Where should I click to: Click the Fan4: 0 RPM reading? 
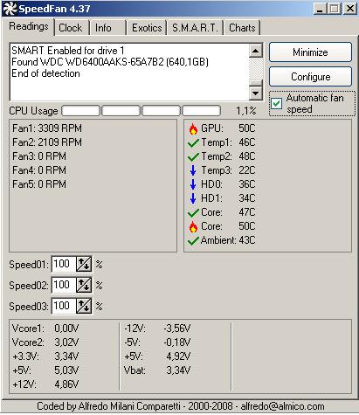[39, 170]
